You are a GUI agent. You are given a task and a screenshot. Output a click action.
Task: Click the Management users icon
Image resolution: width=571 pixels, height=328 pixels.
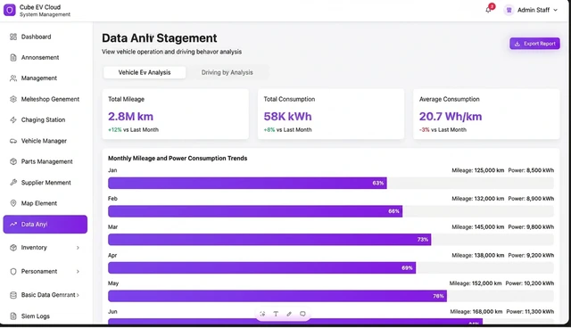point(13,78)
